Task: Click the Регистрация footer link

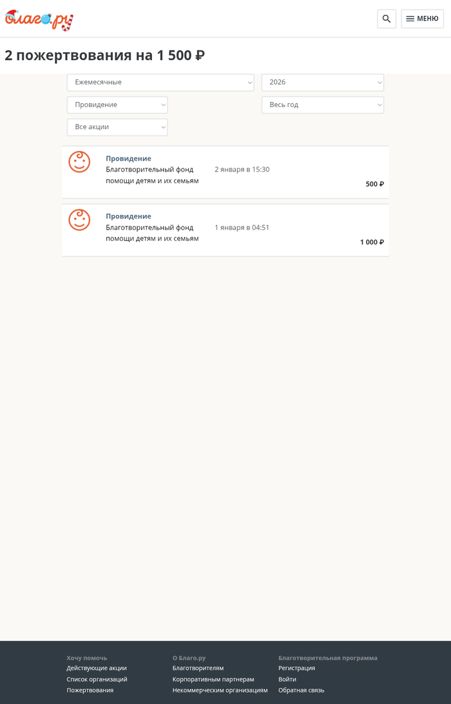Action: 296,669
